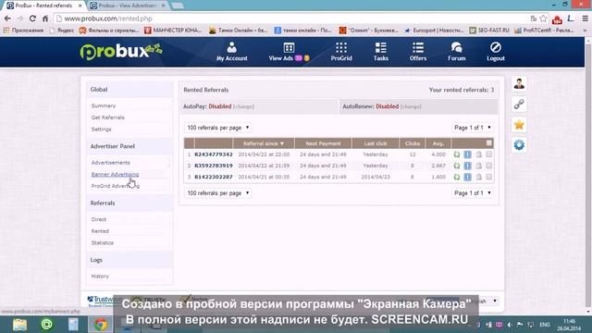The width and height of the screenshot is (592, 333).
Task: Tick the checkbox for referral R2434779342
Action: pyautogui.click(x=489, y=154)
